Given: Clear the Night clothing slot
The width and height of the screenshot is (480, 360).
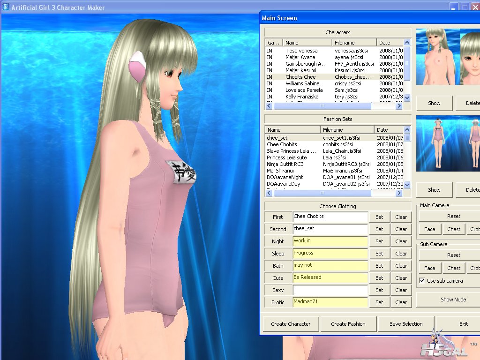Looking at the screenshot, I should point(401,241).
